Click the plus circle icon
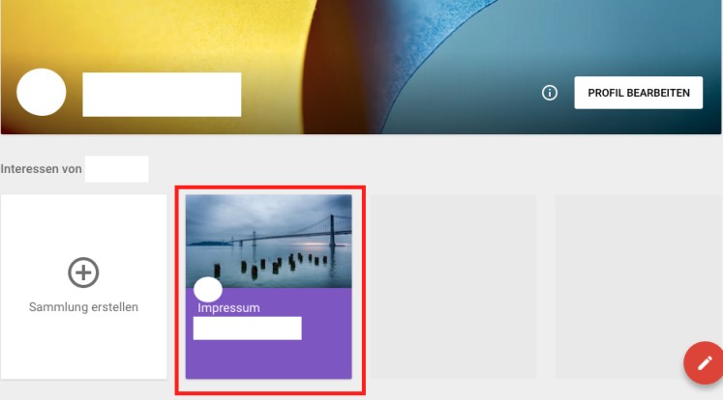723x400 pixels. (x=83, y=272)
